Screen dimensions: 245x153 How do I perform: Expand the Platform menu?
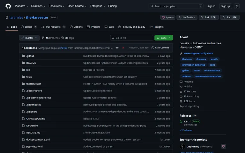(x=21, y=6)
